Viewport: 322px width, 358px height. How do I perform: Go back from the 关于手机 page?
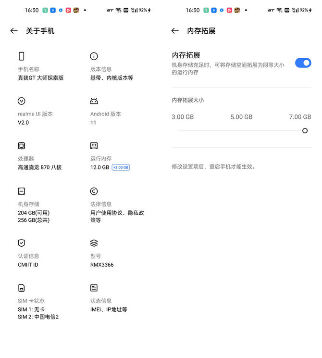click(x=13, y=31)
